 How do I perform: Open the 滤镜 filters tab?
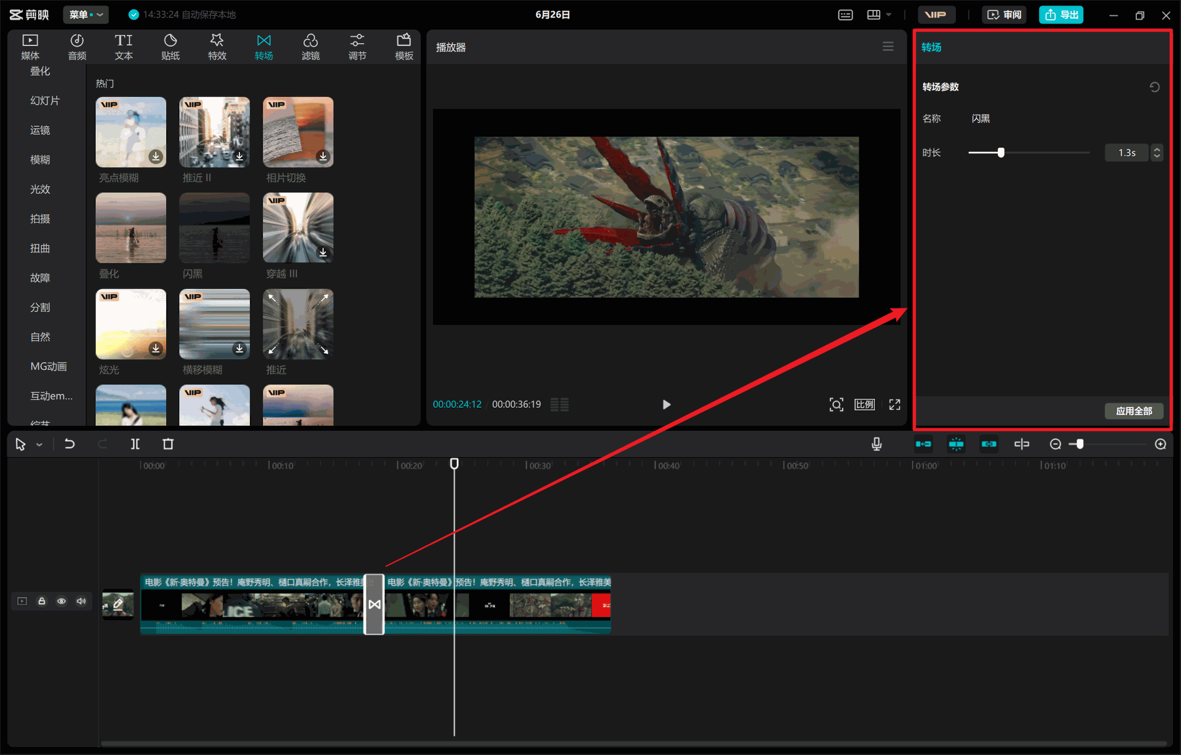click(311, 47)
